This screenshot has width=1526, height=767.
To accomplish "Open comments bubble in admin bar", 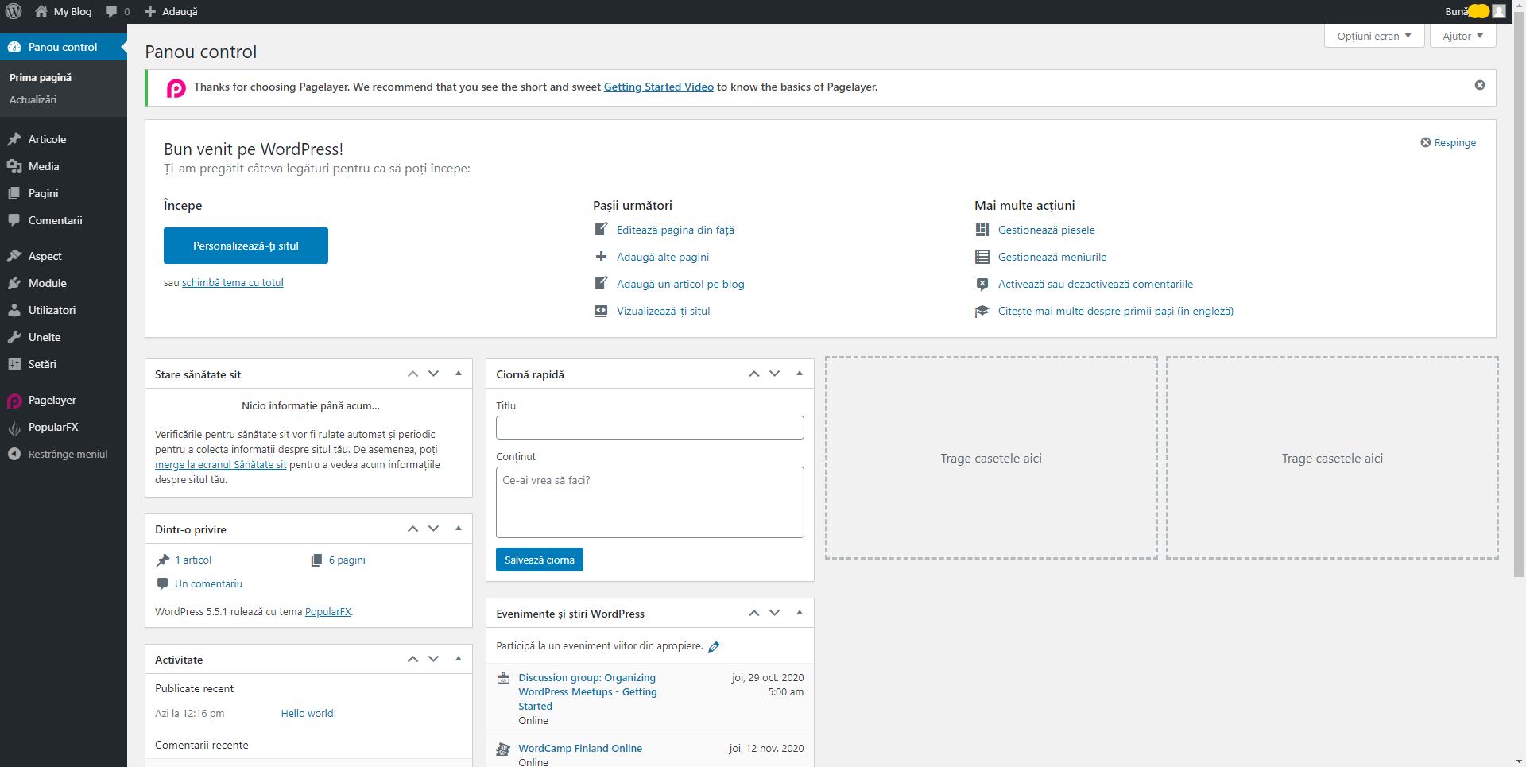I will 111,11.
